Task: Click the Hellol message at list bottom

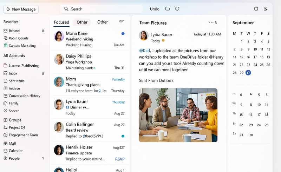Action: coord(90,168)
